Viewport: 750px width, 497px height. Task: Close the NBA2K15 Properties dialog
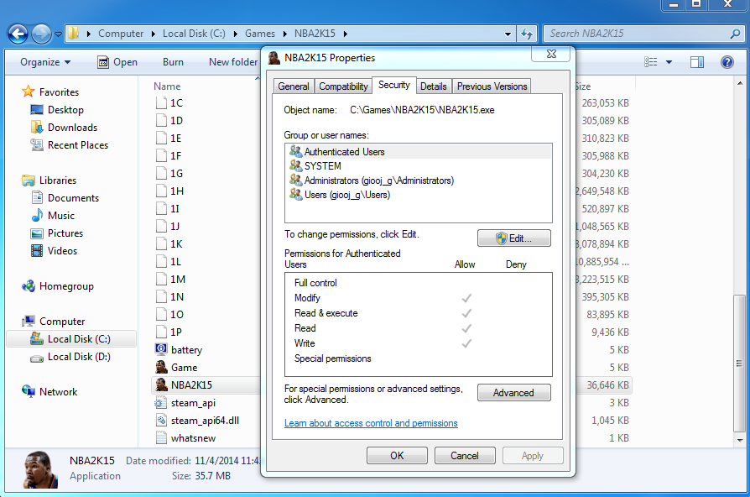click(x=551, y=54)
